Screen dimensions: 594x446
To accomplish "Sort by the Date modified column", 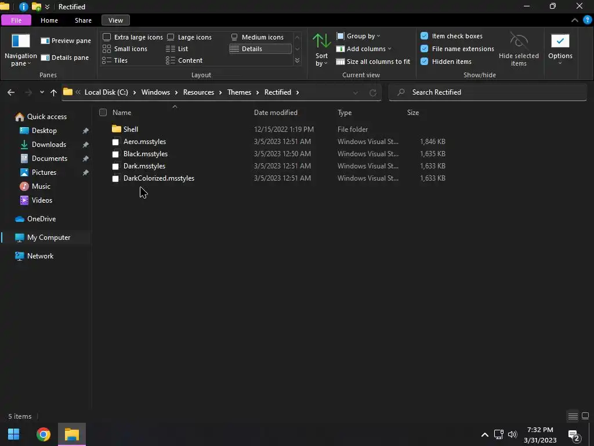I will coord(276,112).
